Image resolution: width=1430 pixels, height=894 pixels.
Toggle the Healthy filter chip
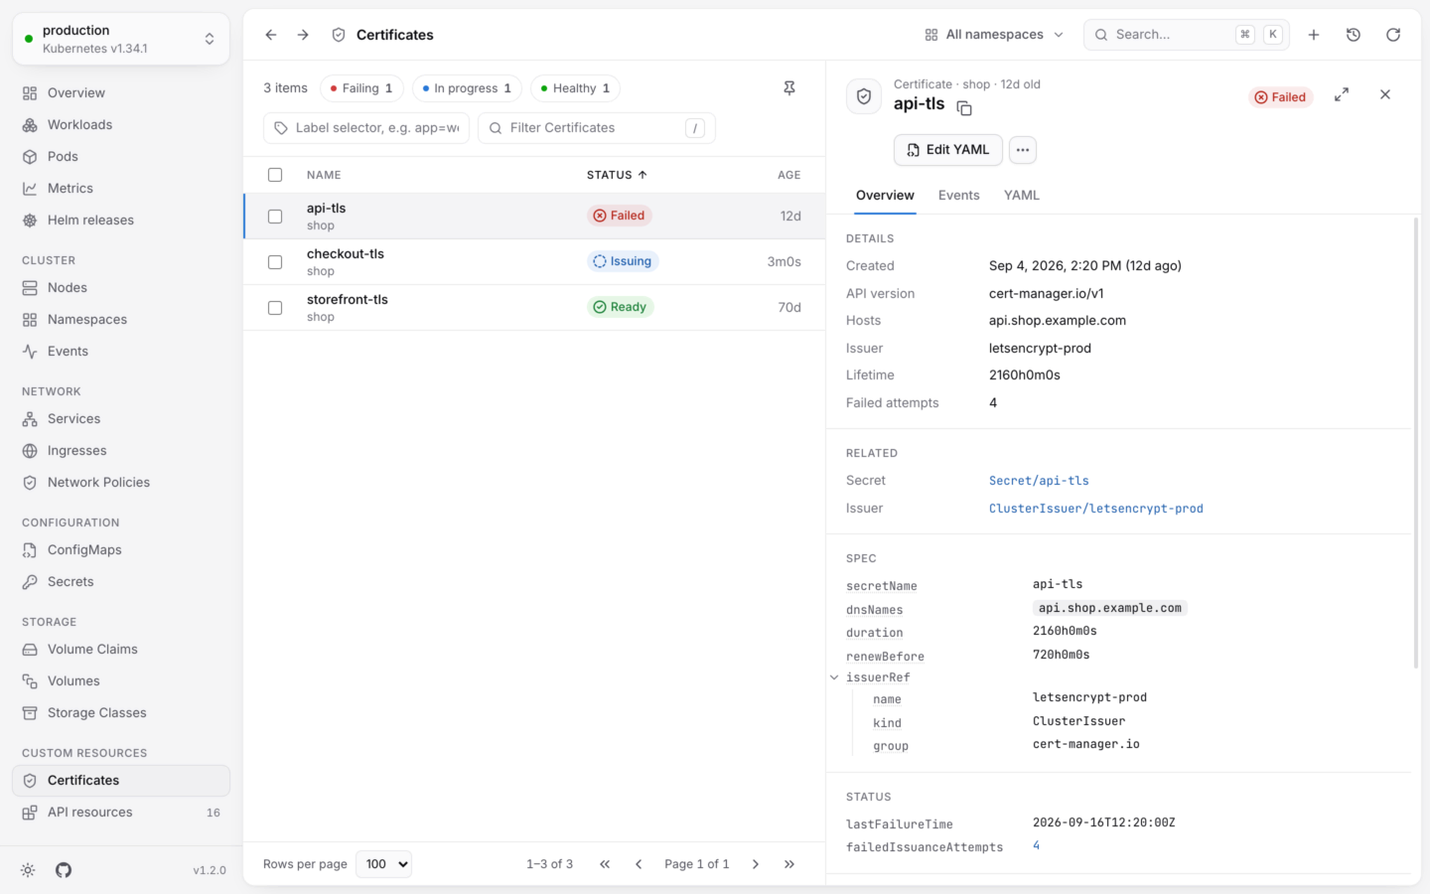pos(575,88)
